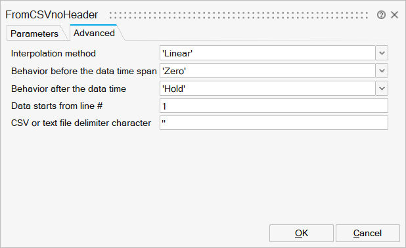The height and width of the screenshot is (248, 406).
Task: Click the Interpolation method label
Action: [53, 53]
